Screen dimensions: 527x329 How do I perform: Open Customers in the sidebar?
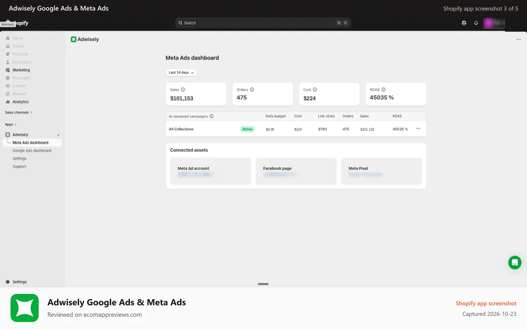point(22,62)
